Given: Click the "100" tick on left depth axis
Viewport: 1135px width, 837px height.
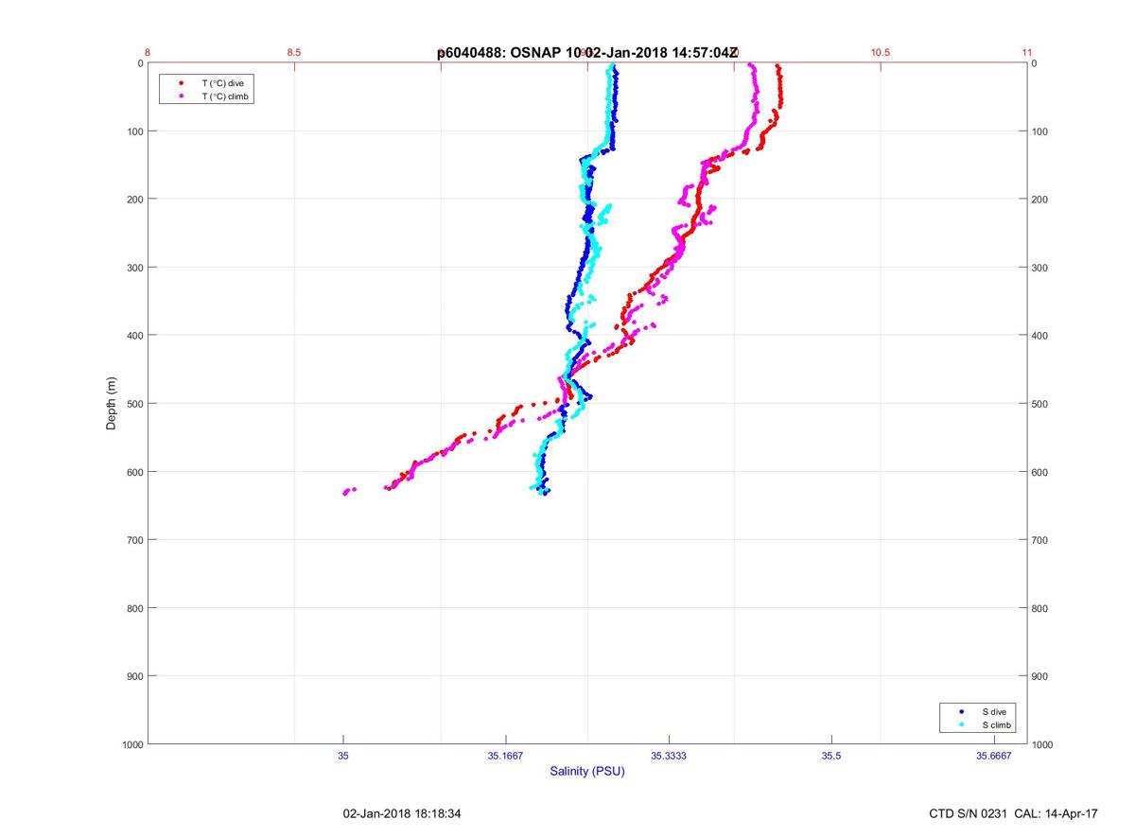Looking at the screenshot, I should pos(133,131).
